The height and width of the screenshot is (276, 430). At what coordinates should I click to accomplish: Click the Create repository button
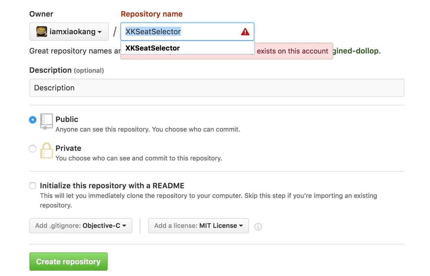[68, 261]
